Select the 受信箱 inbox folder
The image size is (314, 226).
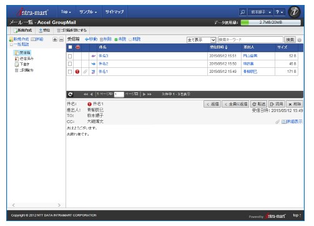pos(22,53)
